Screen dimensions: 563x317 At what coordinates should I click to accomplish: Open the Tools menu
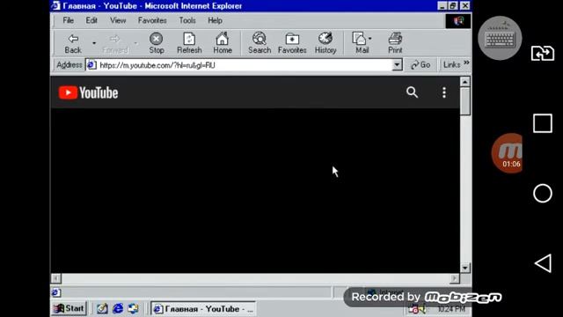187,20
